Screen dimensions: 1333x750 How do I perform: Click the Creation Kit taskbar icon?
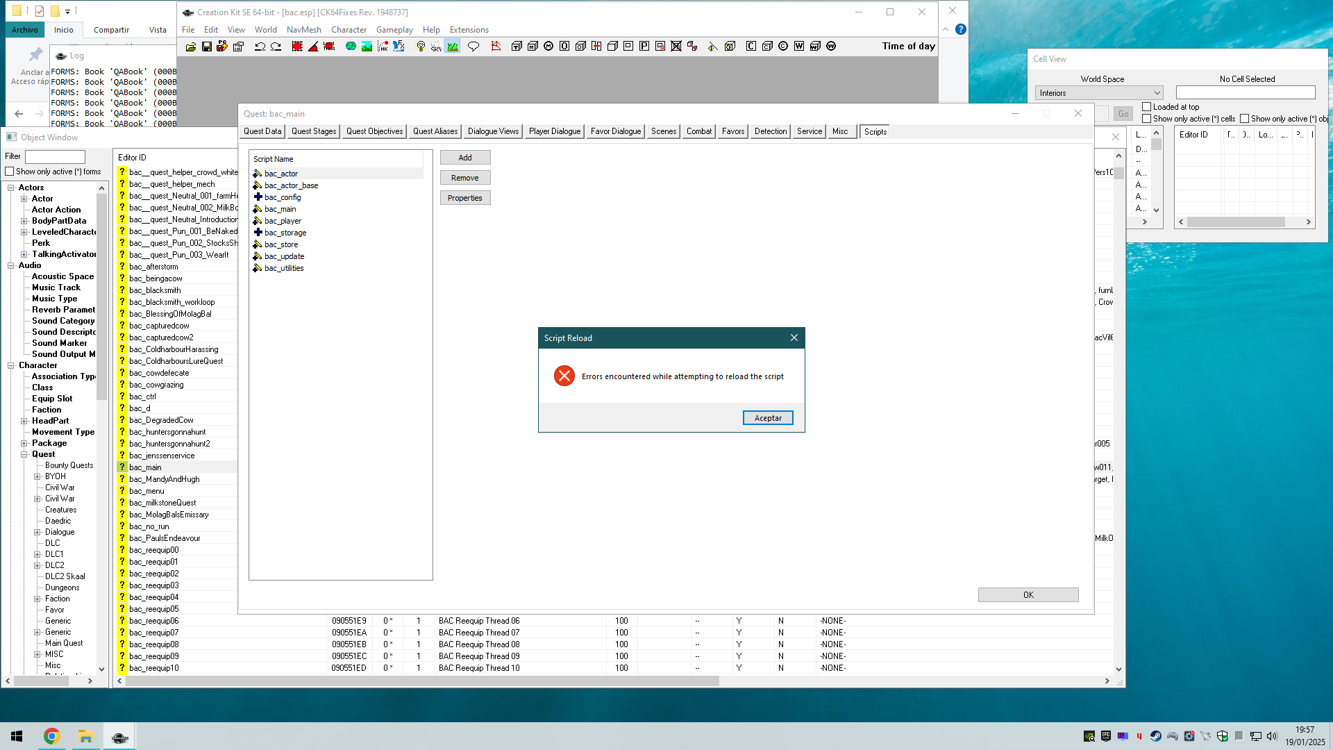[x=119, y=736]
